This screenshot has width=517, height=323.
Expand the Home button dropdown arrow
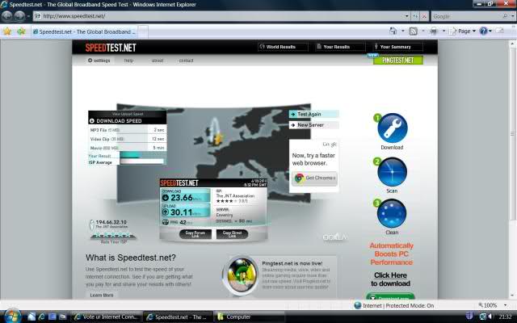402,31
